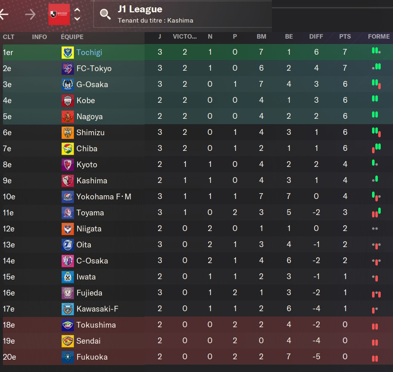This screenshot has height=372, width=393.
Task: Sort table by DIFF column header
Action: tap(316, 37)
